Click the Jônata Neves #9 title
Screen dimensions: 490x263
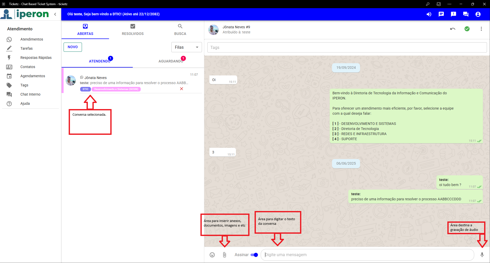[x=236, y=27]
